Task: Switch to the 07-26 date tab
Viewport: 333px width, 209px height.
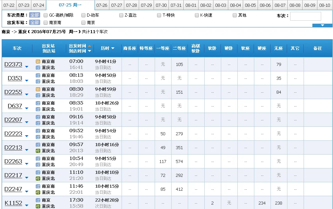Action: point(102,5)
